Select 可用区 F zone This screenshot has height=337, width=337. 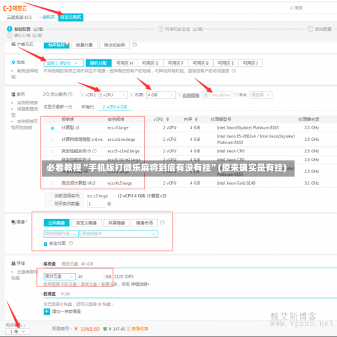[x=176, y=63]
